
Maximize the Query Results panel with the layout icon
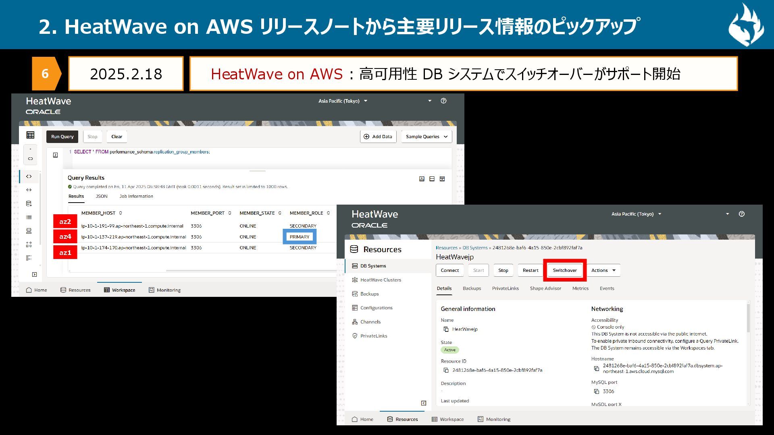[442, 179]
